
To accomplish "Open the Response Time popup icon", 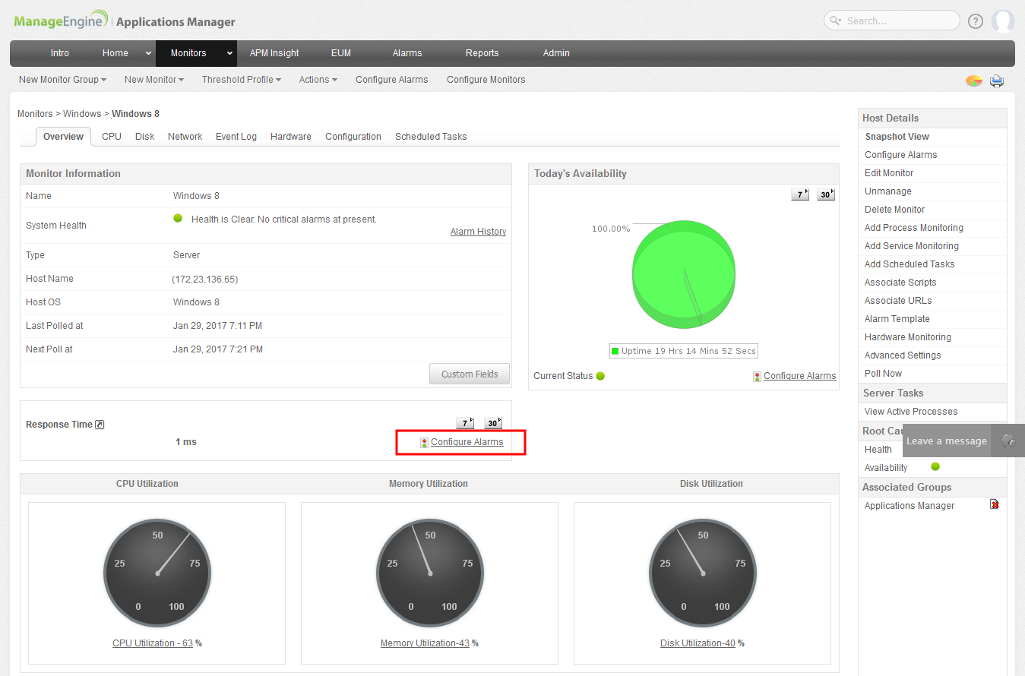I will (x=100, y=425).
